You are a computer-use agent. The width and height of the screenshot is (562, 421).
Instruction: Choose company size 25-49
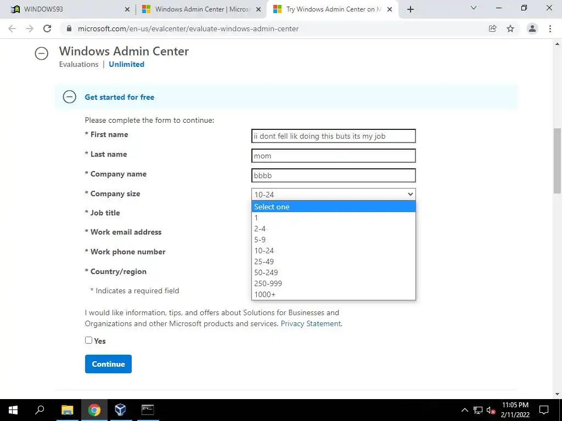333,261
